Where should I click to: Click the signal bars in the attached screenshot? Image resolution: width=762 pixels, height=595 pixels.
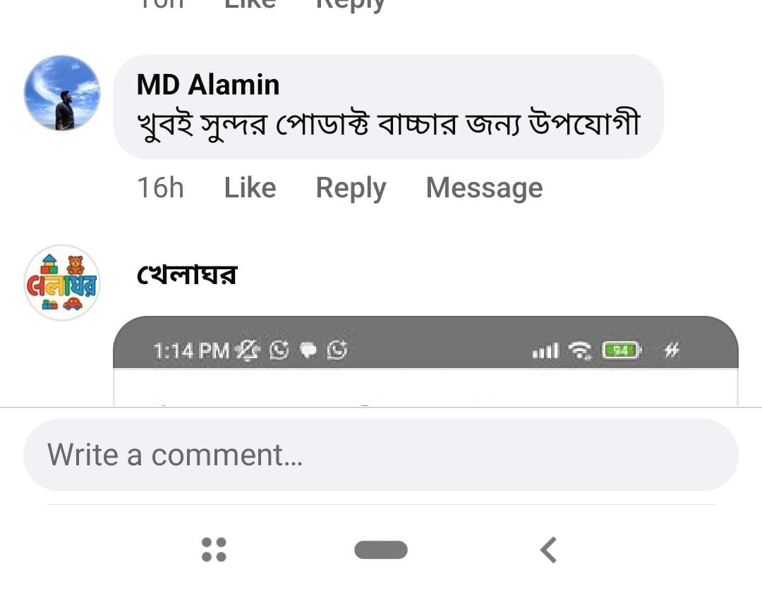pyautogui.click(x=545, y=350)
